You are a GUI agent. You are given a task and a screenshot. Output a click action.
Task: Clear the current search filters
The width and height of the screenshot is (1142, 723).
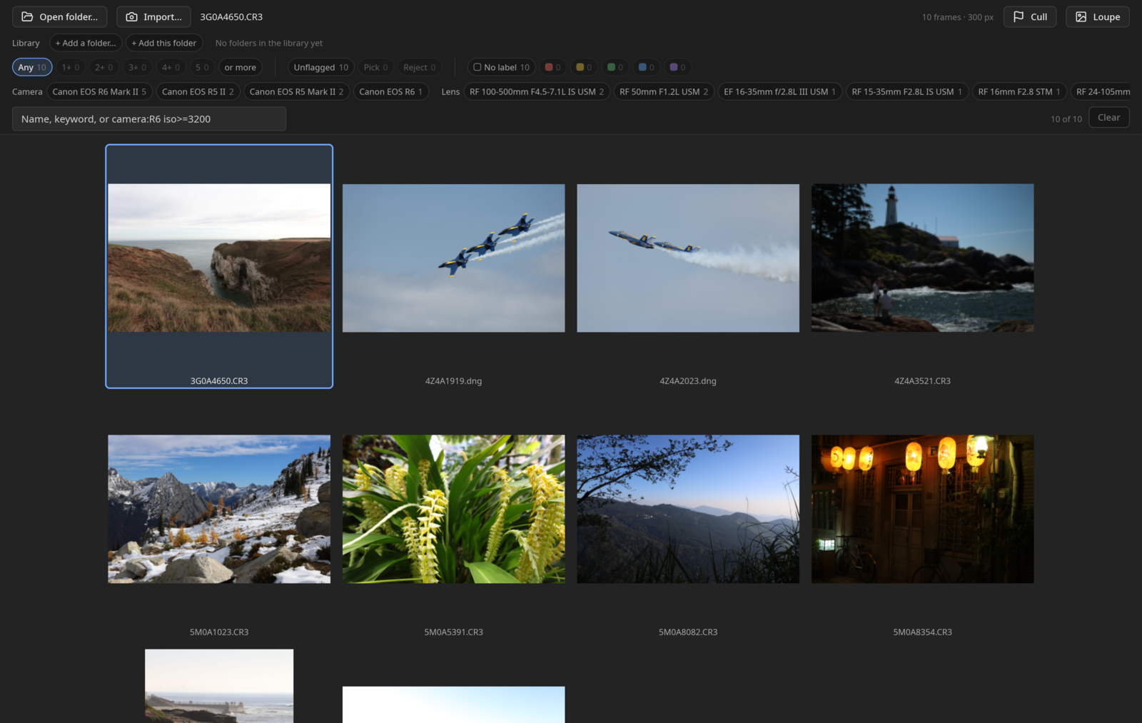point(1108,118)
